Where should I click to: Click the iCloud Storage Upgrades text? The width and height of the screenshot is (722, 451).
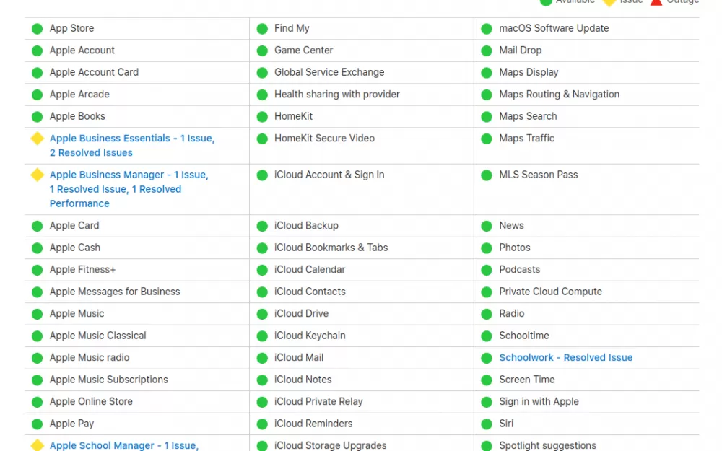click(x=331, y=445)
